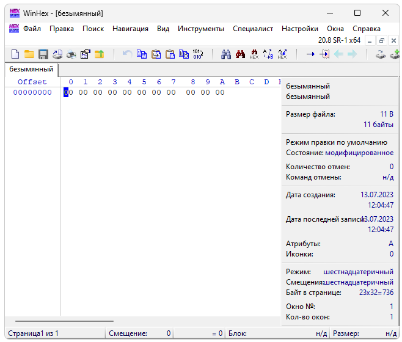Image resolution: width=402 pixels, height=342 pixels.
Task: Click the print icon in the toolbar
Action: point(71,54)
